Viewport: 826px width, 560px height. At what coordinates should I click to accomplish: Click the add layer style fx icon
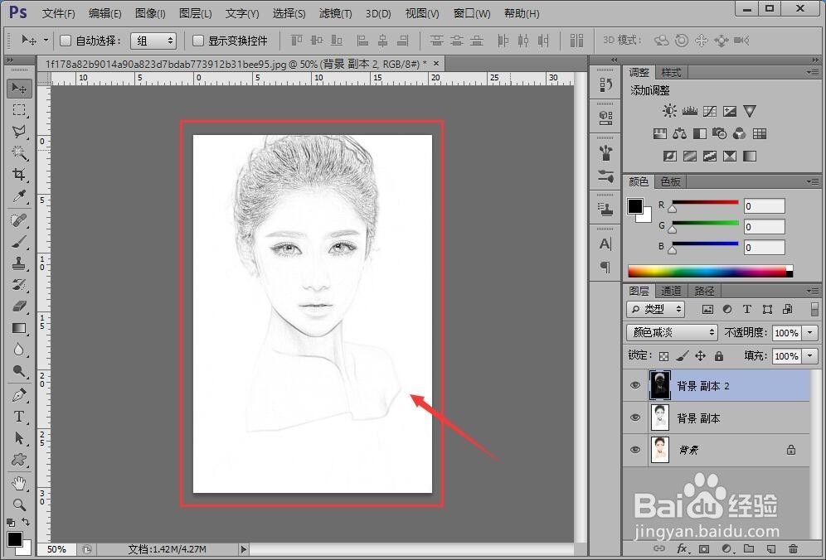click(x=683, y=548)
